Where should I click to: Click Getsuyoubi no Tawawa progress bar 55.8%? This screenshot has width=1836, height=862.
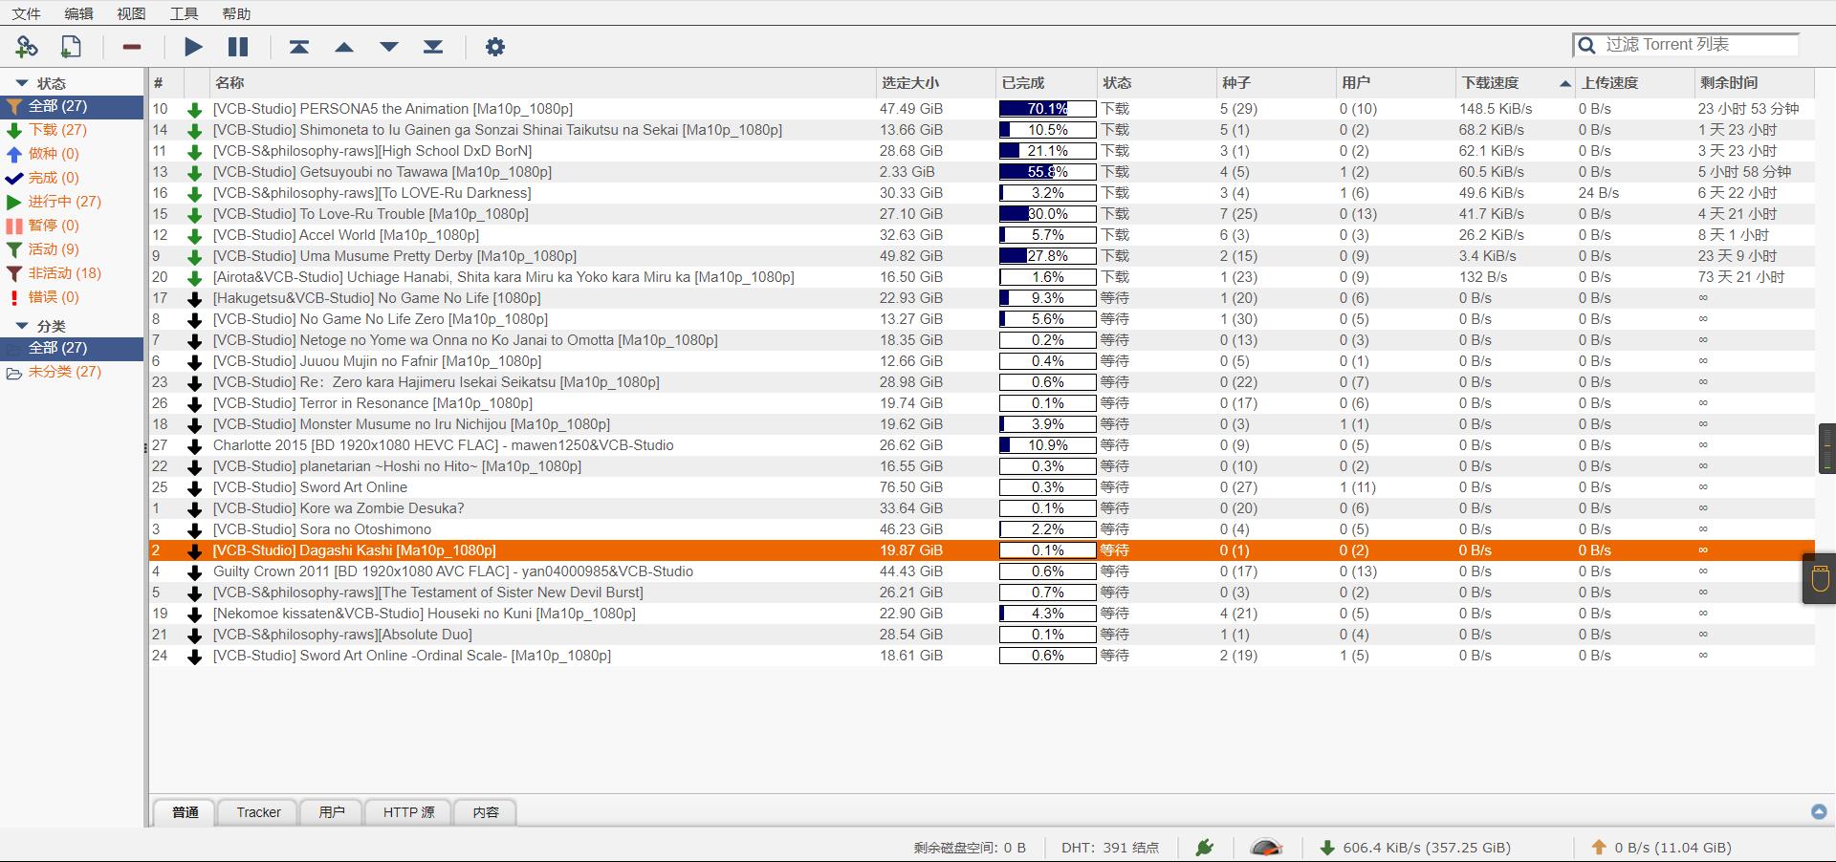pyautogui.click(x=1047, y=172)
